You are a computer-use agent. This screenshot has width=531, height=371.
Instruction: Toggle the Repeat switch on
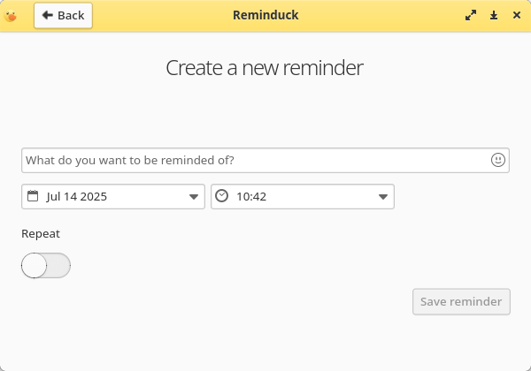pyautogui.click(x=46, y=266)
